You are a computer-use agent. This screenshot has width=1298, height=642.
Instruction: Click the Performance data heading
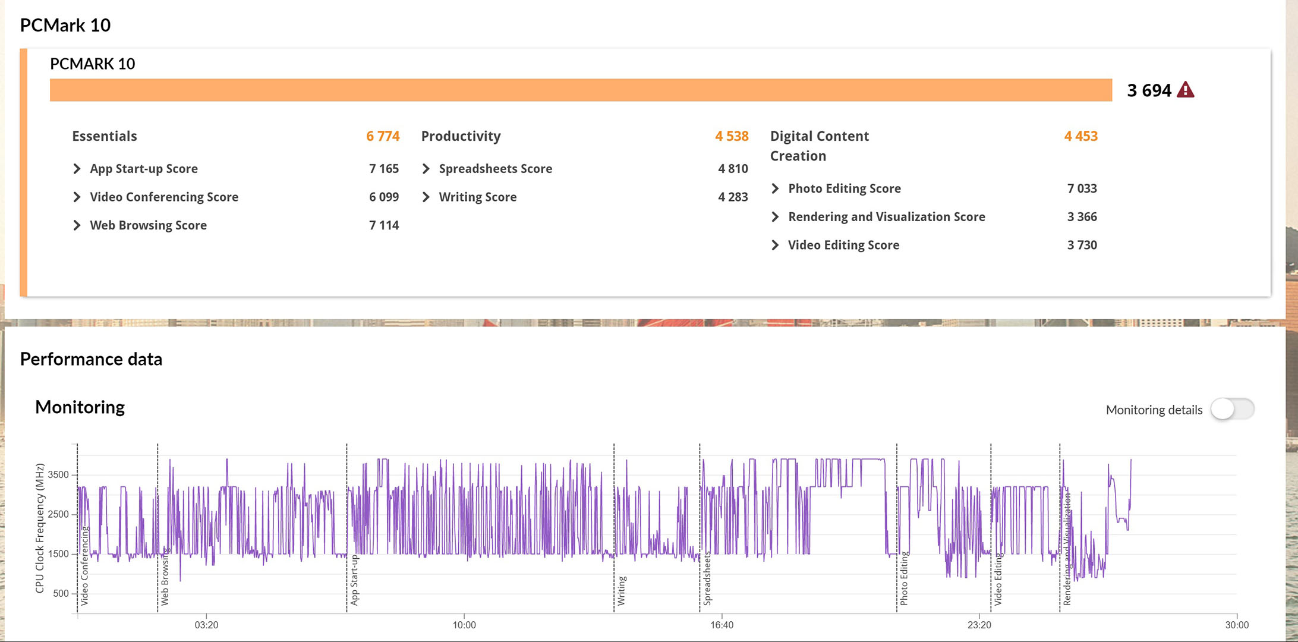click(x=91, y=359)
